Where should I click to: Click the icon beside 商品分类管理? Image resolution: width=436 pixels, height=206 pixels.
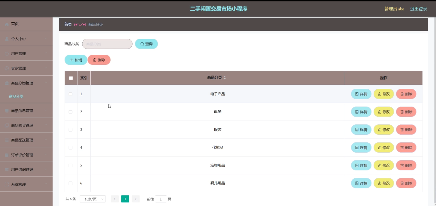coord(7,83)
